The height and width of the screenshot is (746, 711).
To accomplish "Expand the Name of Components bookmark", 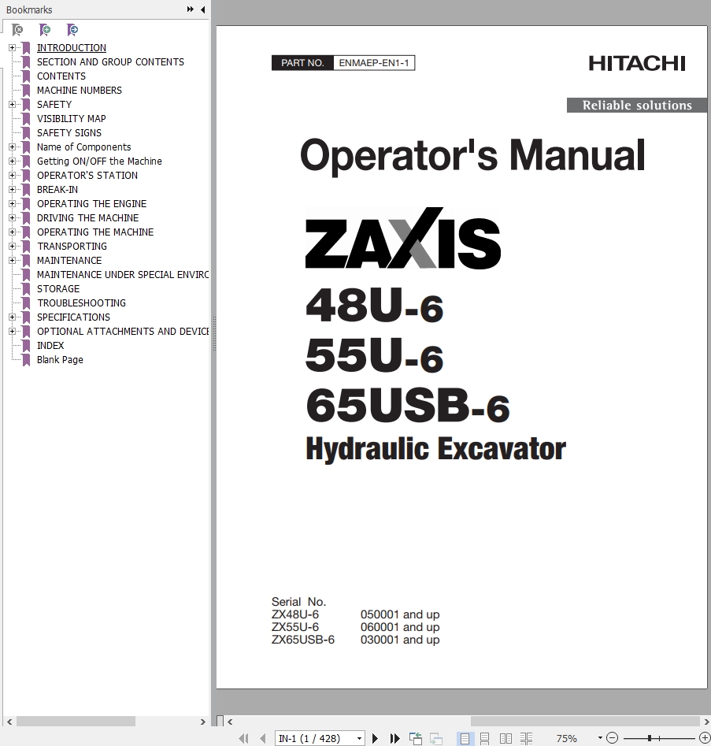I will 12,147.
